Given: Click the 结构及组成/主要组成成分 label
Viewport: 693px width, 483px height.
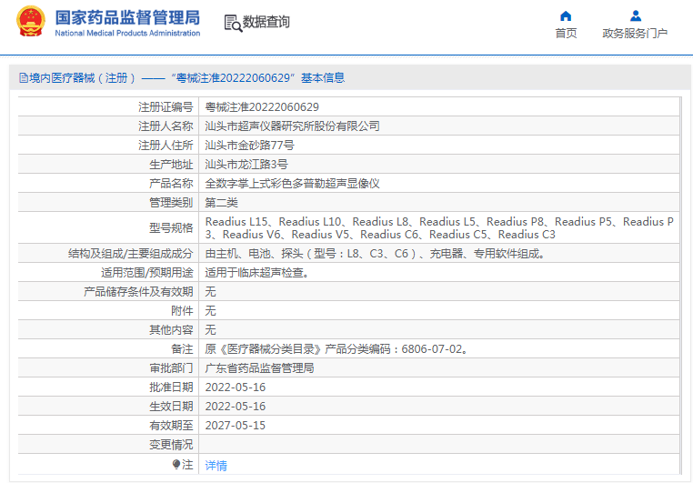Looking at the screenshot, I should pos(130,254).
